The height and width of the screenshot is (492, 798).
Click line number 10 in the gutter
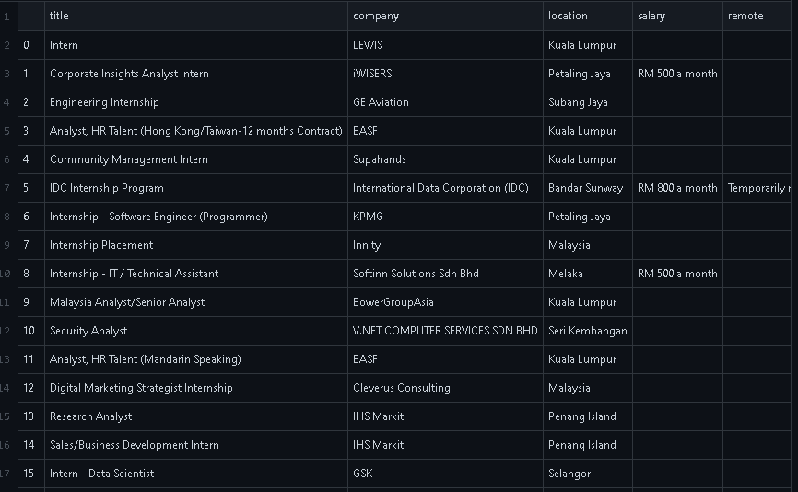(6, 274)
